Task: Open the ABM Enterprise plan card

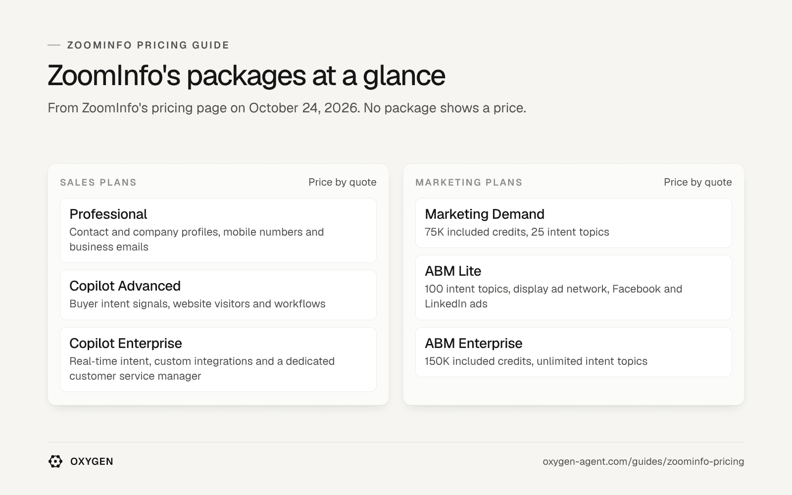Action: tap(574, 352)
